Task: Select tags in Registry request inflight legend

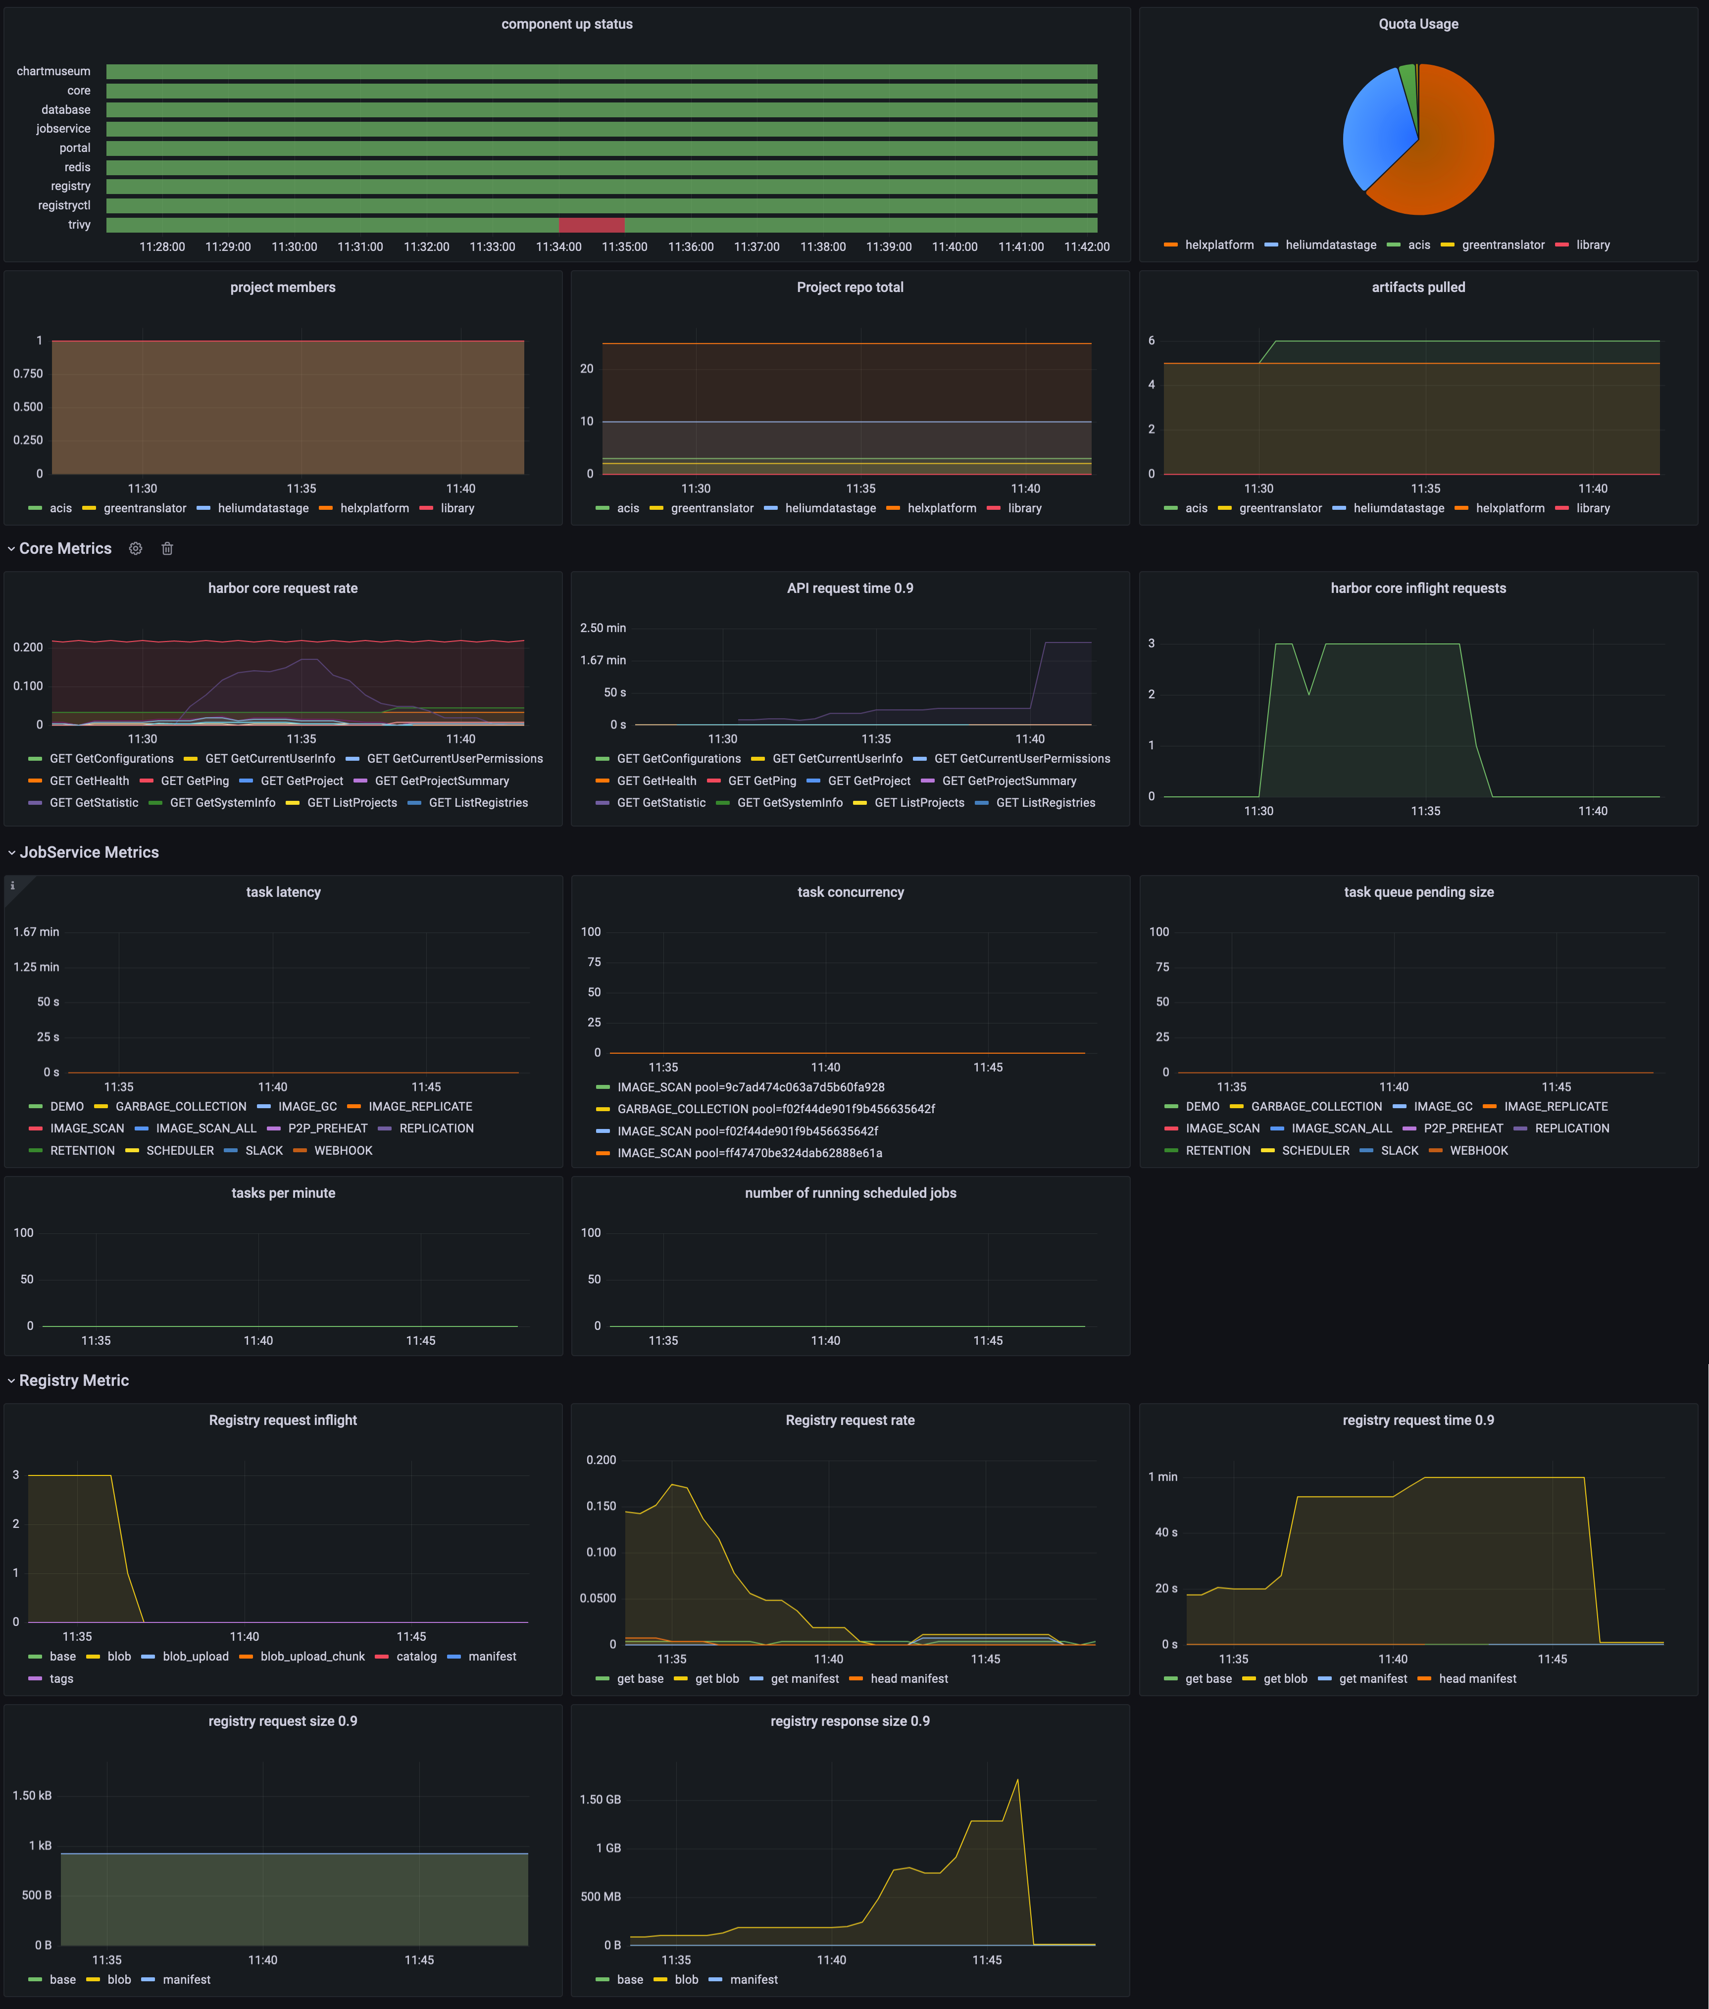Action: (61, 1679)
